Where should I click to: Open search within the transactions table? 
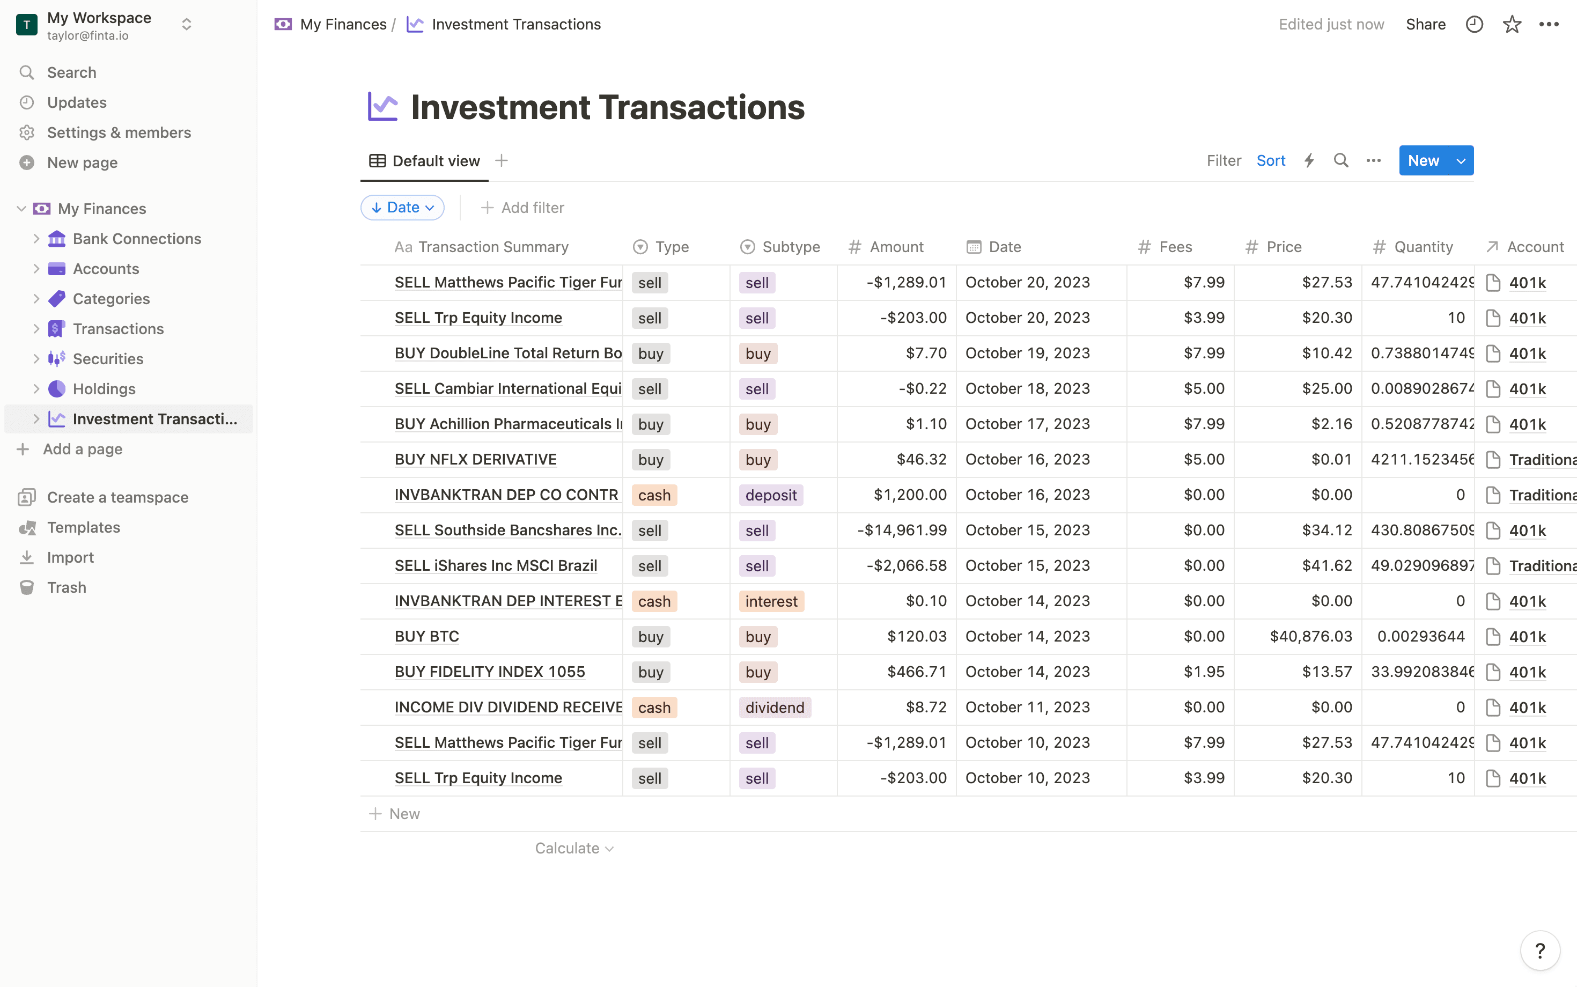1342,160
